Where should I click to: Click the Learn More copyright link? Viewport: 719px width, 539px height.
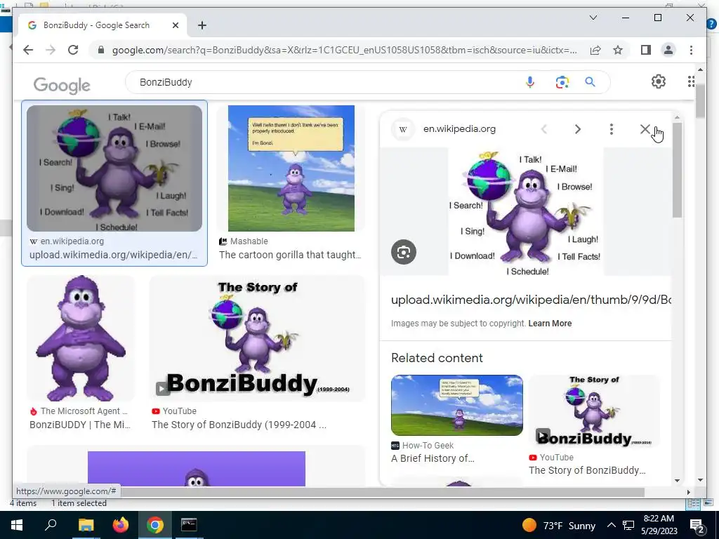(550, 323)
